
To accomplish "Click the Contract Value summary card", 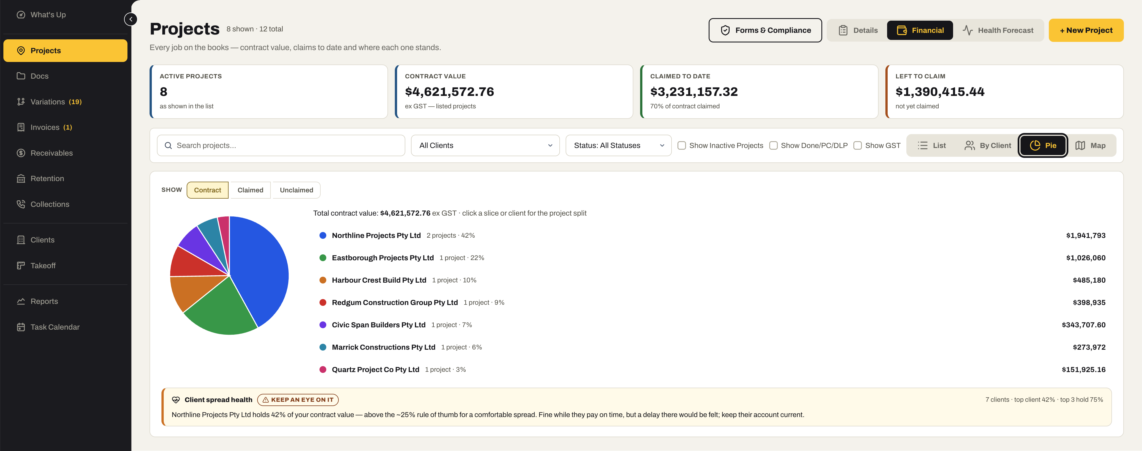I will (x=514, y=92).
